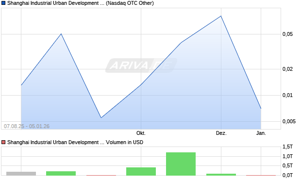Click the green volume bar next to the gray bar

(61, 173)
